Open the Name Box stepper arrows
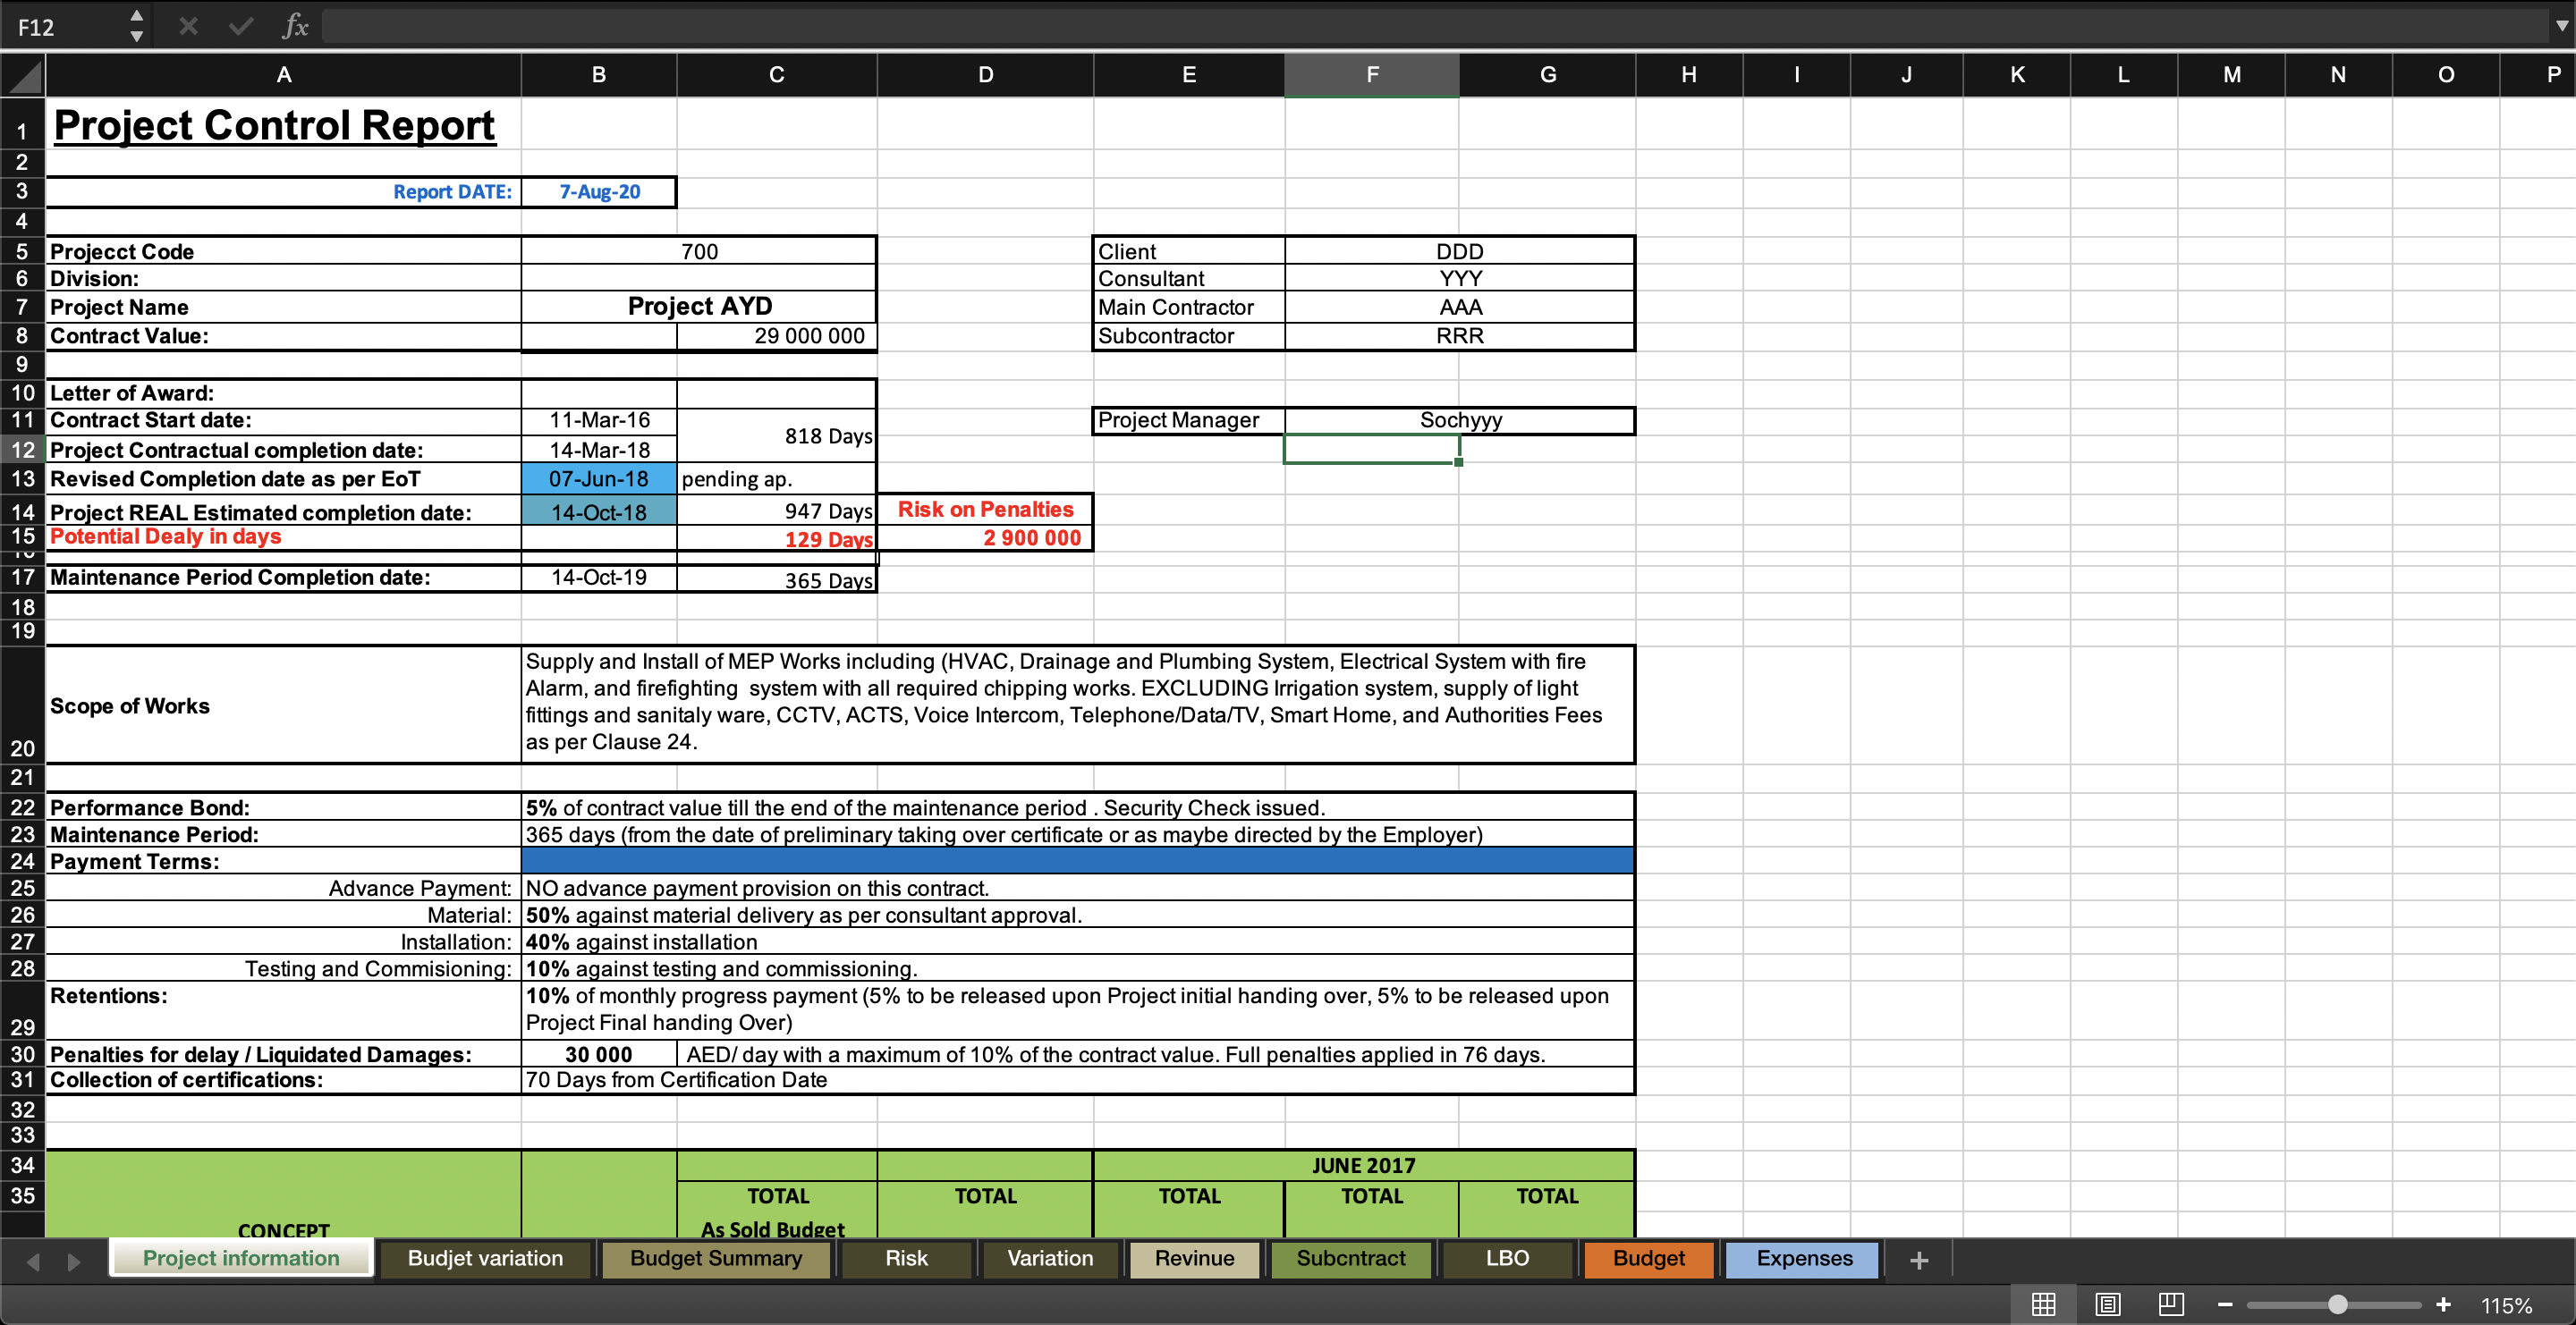2576x1325 pixels. point(137,26)
